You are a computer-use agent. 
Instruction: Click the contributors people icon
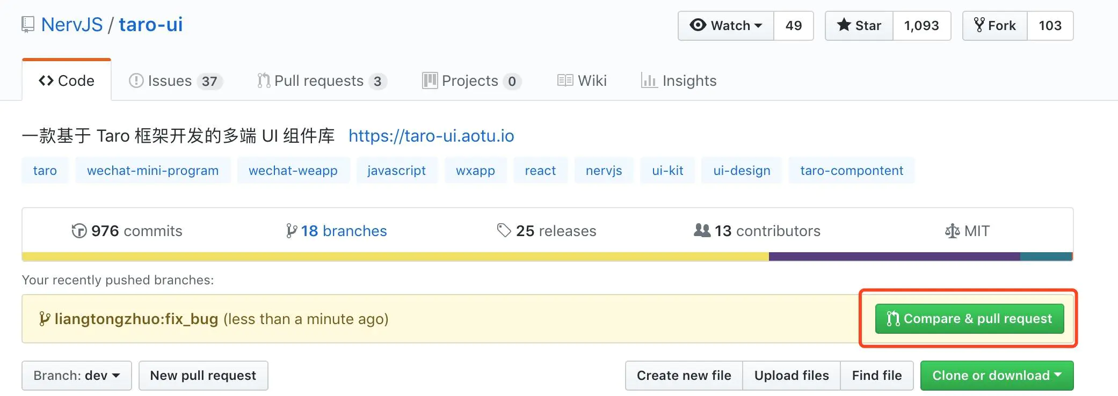(x=702, y=231)
